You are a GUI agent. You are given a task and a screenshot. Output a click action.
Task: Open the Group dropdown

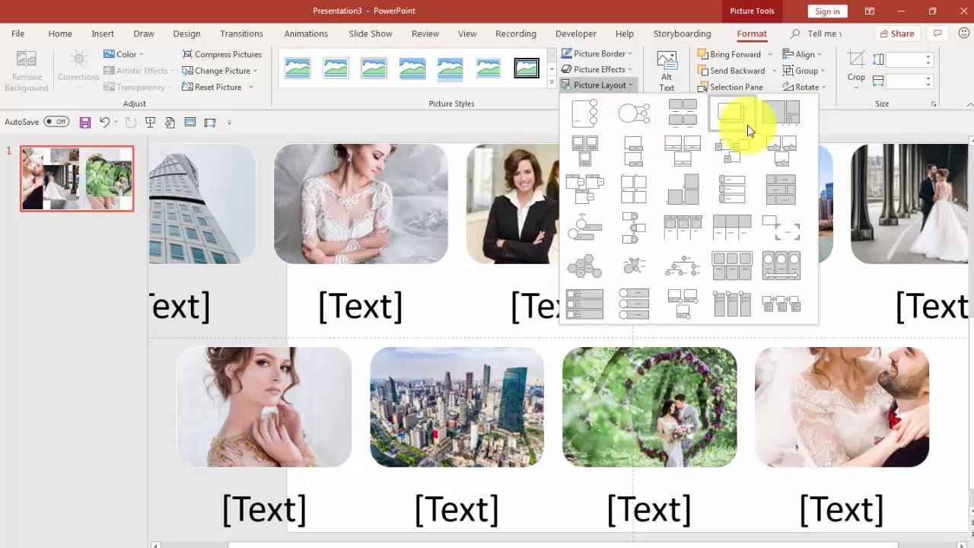click(804, 71)
